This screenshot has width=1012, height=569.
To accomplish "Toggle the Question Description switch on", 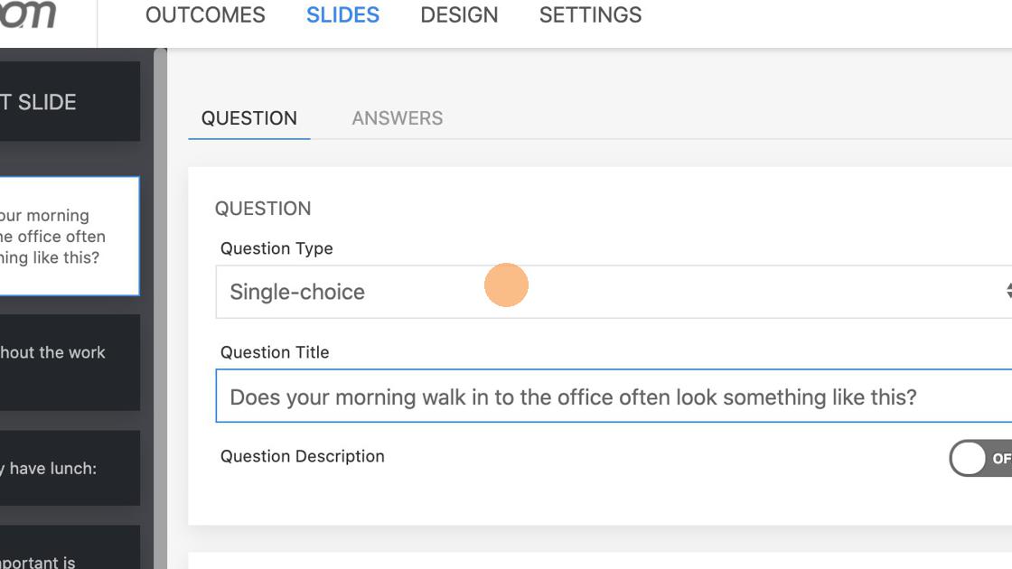I will coord(981,459).
